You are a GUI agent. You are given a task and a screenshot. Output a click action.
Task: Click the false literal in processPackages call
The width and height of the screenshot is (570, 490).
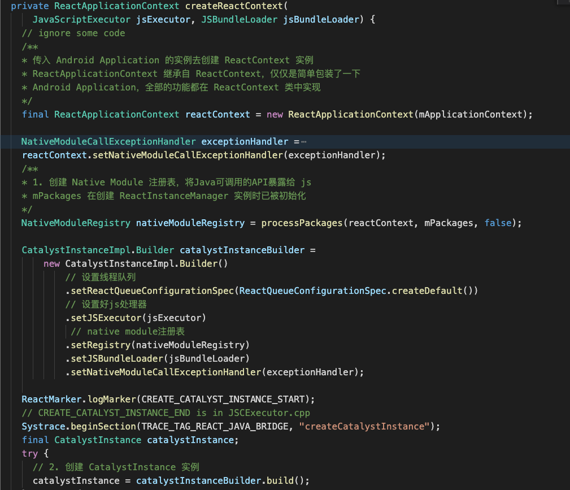point(498,223)
